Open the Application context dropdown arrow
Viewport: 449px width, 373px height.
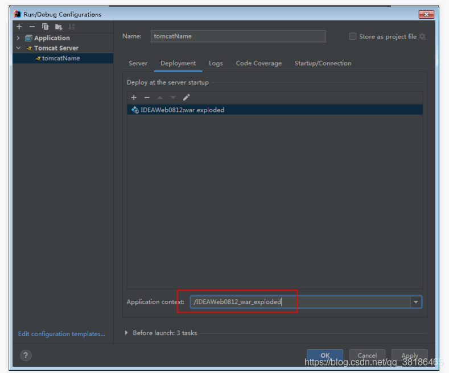point(416,302)
